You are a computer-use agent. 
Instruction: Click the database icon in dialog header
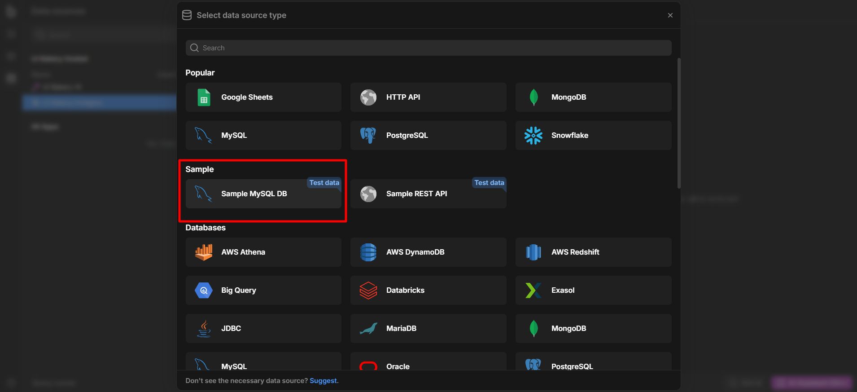[x=187, y=15]
